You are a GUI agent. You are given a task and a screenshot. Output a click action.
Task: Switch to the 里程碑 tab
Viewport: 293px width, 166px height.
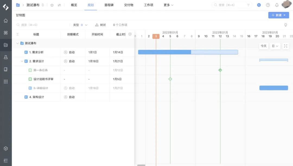tap(109, 5)
